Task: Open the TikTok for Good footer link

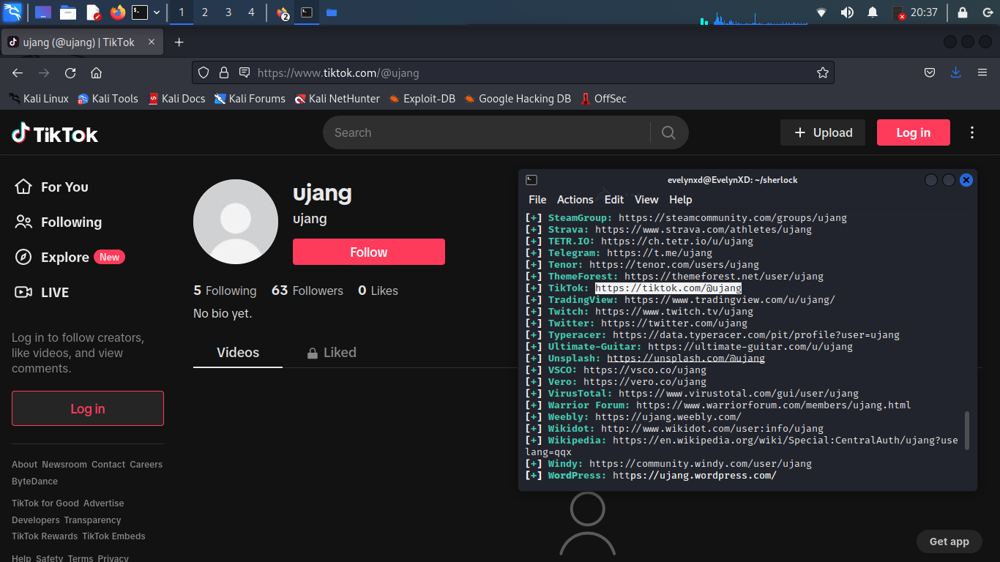Action: click(45, 503)
